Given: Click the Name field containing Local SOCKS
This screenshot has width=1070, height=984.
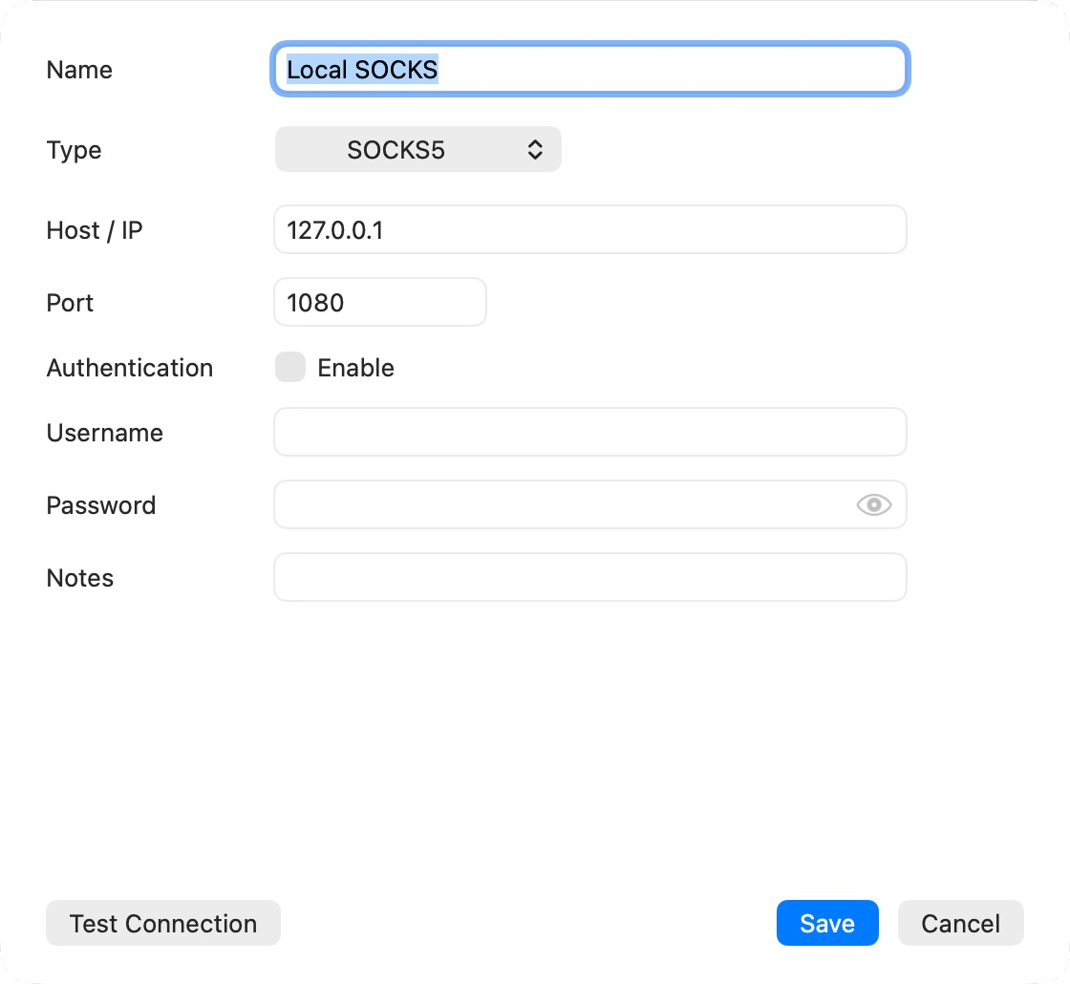Looking at the screenshot, I should pyautogui.click(x=590, y=69).
